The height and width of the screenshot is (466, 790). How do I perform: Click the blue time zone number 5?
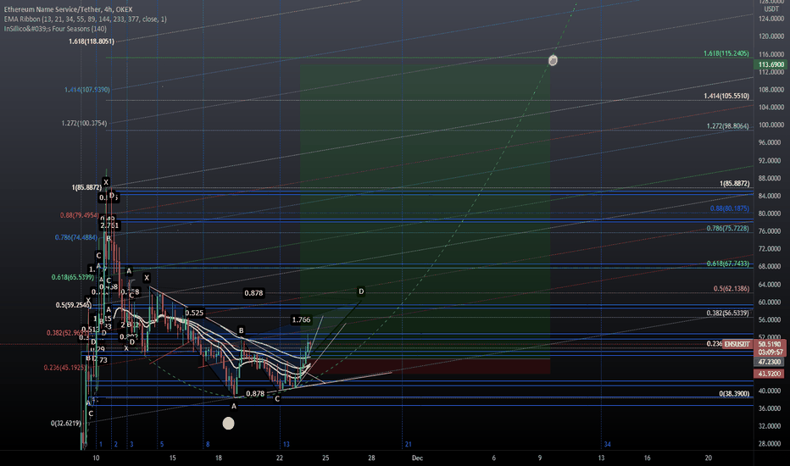[x=162, y=444]
